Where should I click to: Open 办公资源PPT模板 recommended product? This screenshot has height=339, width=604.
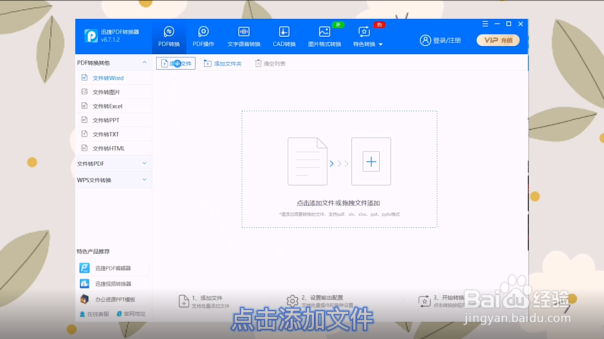click(113, 299)
